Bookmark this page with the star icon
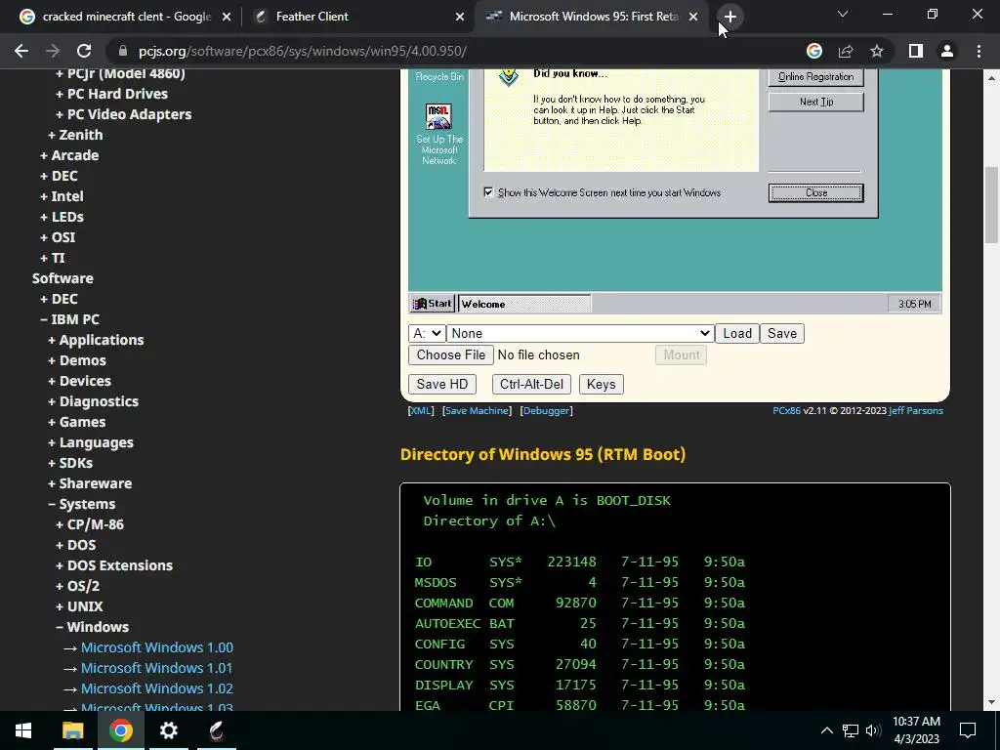 pos(877,51)
